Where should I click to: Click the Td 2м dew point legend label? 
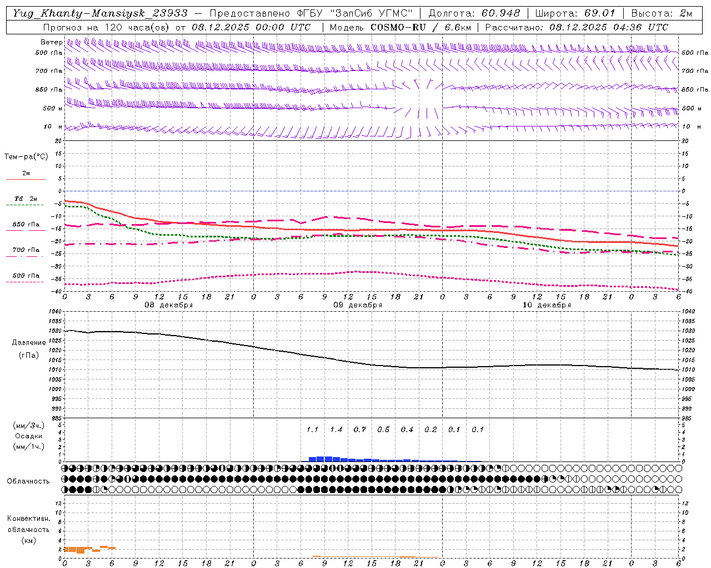pyautogui.click(x=26, y=199)
